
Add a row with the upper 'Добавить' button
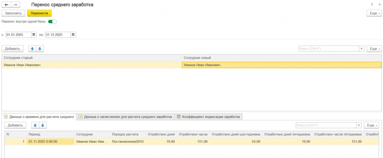tap(12, 49)
